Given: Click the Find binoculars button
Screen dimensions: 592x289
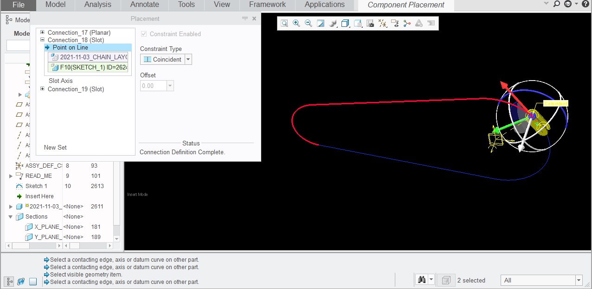Looking at the screenshot, I should click(x=421, y=279).
